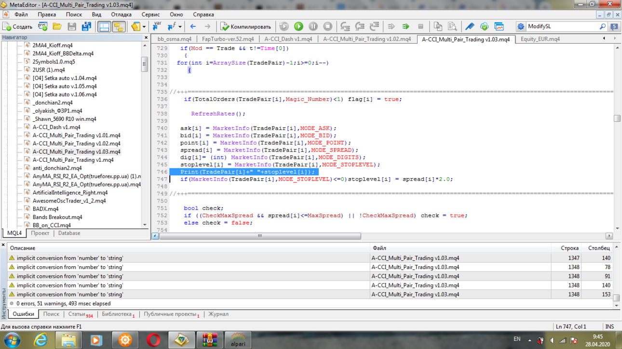Screen dimensions: 622x349
Task: Expand the function list dropdown arrow
Action: click(x=179, y=26)
